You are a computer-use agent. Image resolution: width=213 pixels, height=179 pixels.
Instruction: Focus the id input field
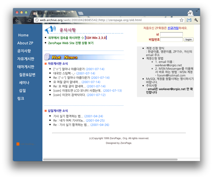171,34
